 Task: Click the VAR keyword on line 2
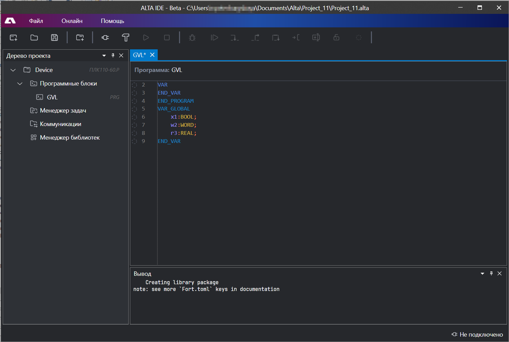pyautogui.click(x=163, y=85)
